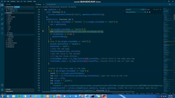The image size is (175, 98).
Task: Collapse the replace row toggle arrow
Action: pyautogui.click(x=124, y=11)
